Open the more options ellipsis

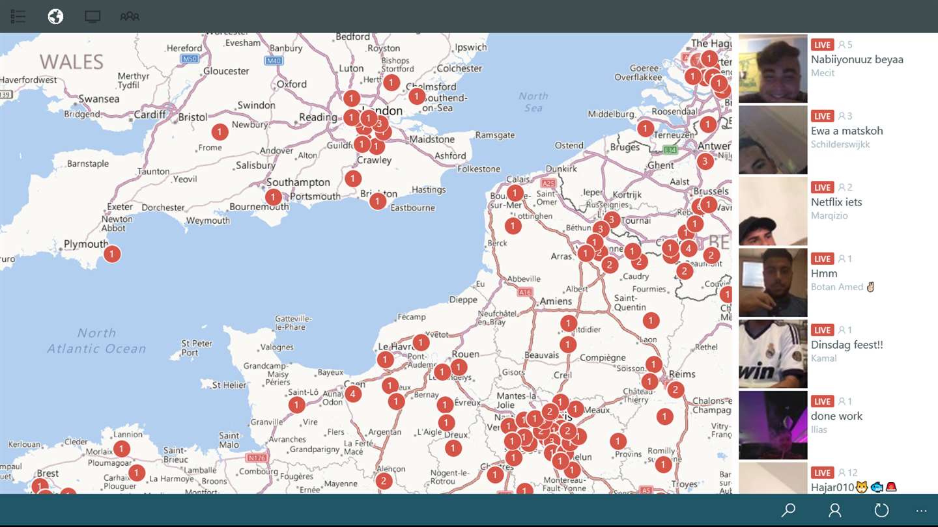coord(921,511)
